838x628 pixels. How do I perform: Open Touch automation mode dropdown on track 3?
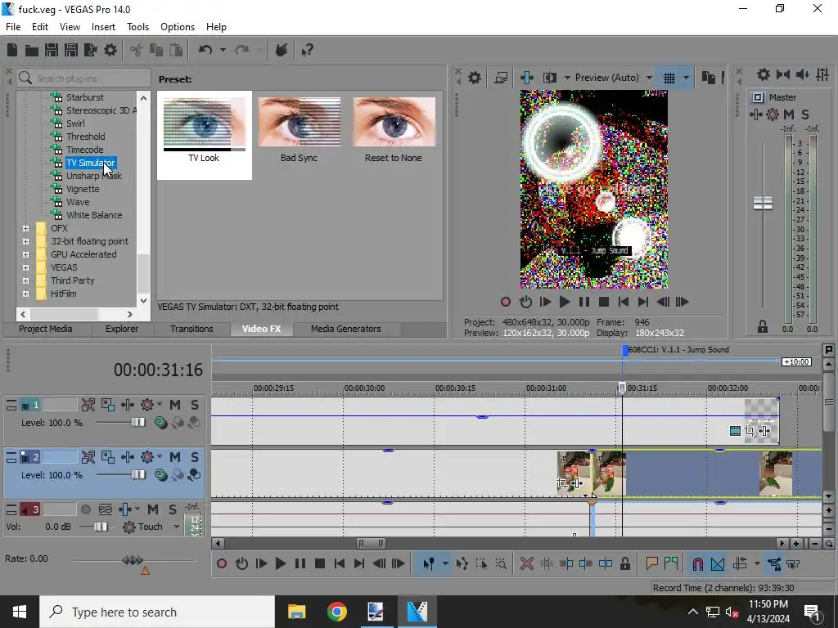177,527
